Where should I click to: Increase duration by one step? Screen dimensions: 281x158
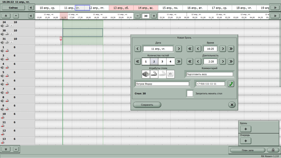pos(223,61)
